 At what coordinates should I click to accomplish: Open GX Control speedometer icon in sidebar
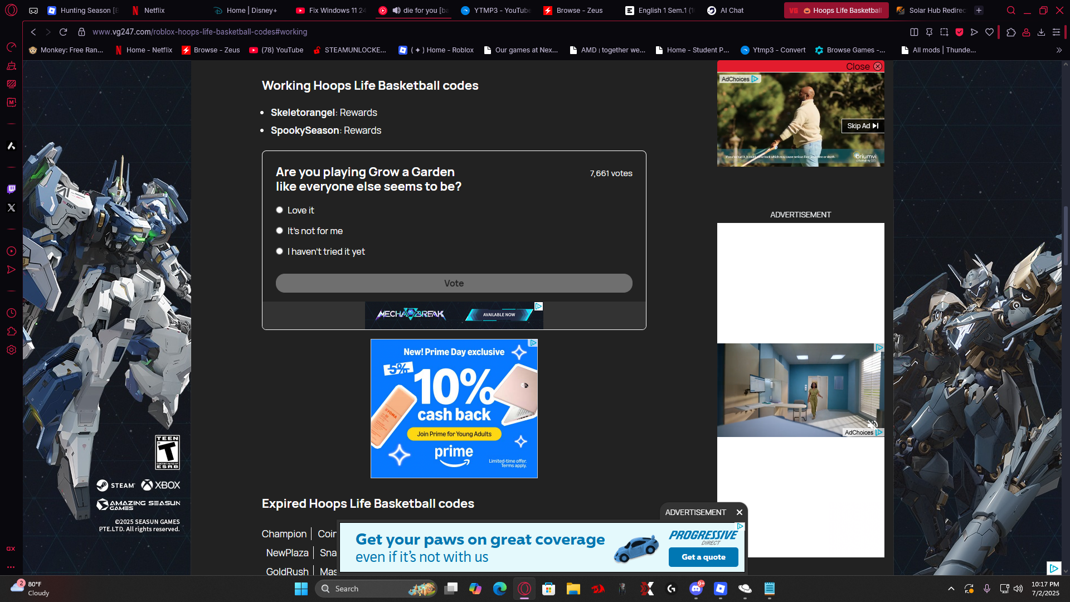pos(11,47)
